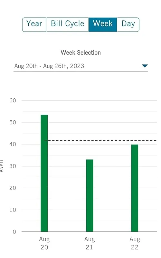Image resolution: width=161 pixels, height=258 pixels.
Task: Click the 60 kWh axis value
Action: point(13,100)
